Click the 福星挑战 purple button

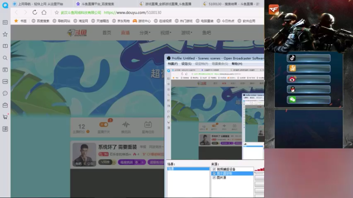click(132, 162)
